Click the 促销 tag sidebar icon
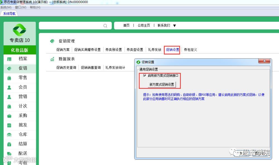279x165 pixels. pyautogui.click(x=9, y=68)
